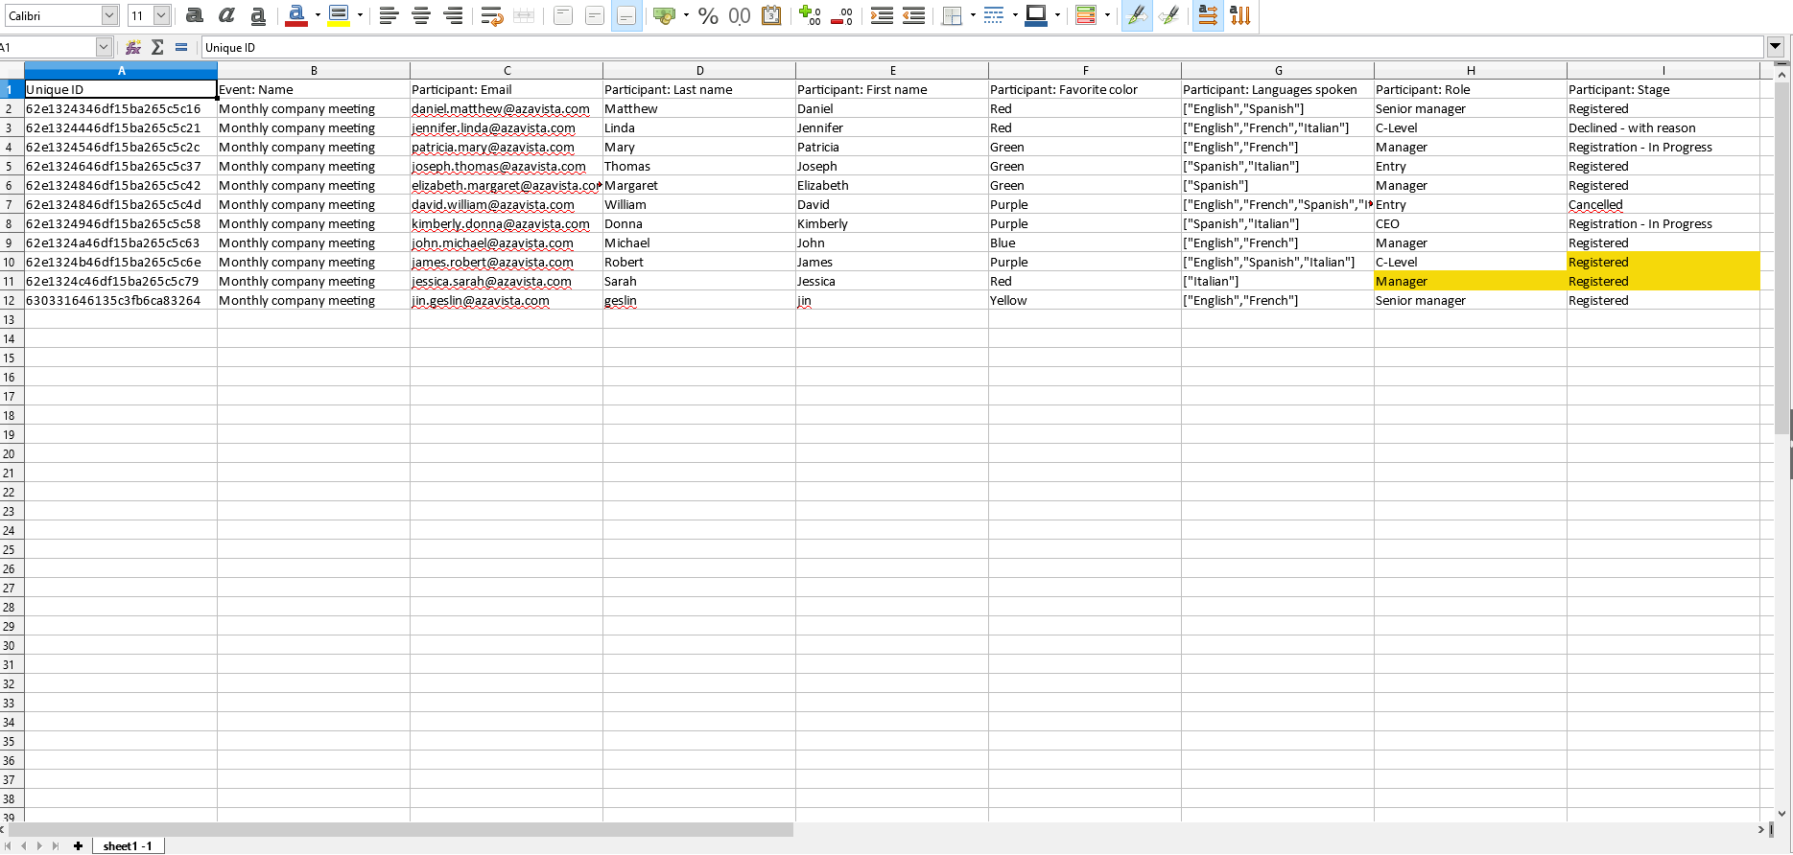Viewport: 1793px width, 855px height.
Task: Add a decimal place
Action: pos(810,15)
